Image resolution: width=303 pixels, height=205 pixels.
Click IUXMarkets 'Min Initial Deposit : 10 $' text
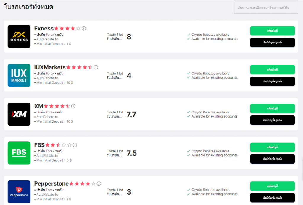(55, 82)
